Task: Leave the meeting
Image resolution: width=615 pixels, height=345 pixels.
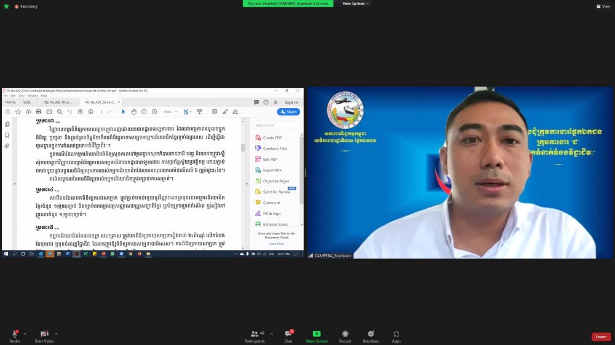Action: (x=601, y=336)
